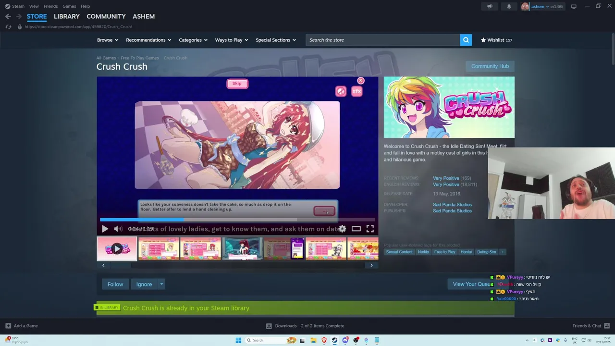This screenshot has height=346, width=615.
Task: Seek on the video progress bar
Action: tap(237, 220)
